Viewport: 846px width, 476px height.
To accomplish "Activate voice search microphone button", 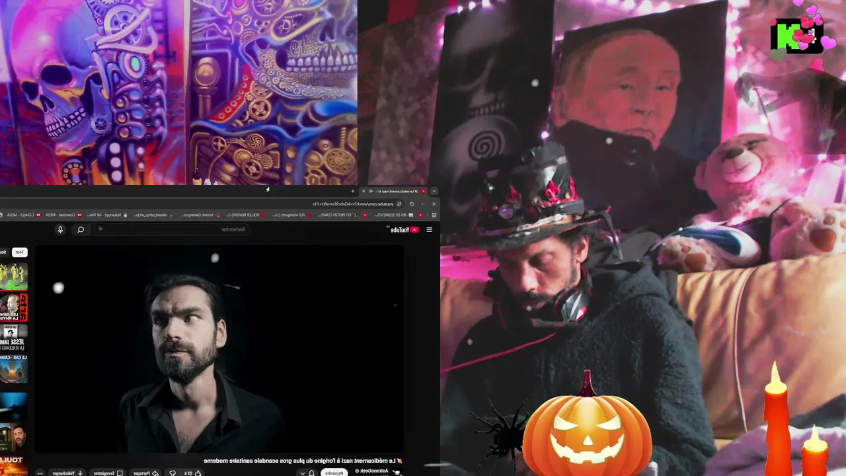I will click(60, 229).
